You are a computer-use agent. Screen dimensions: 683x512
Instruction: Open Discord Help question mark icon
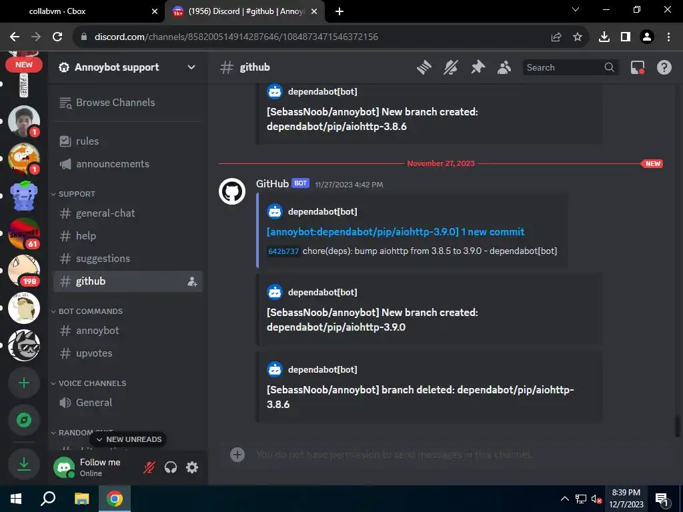pos(664,67)
